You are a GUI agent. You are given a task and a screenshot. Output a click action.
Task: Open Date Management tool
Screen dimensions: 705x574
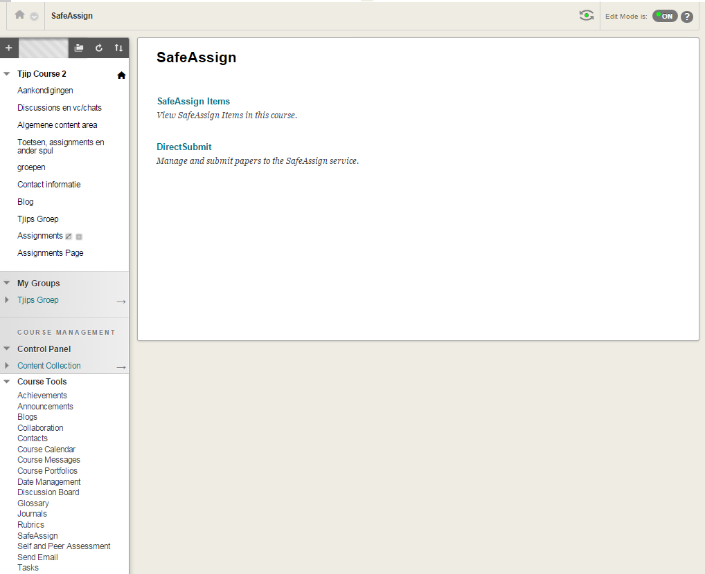tap(49, 482)
